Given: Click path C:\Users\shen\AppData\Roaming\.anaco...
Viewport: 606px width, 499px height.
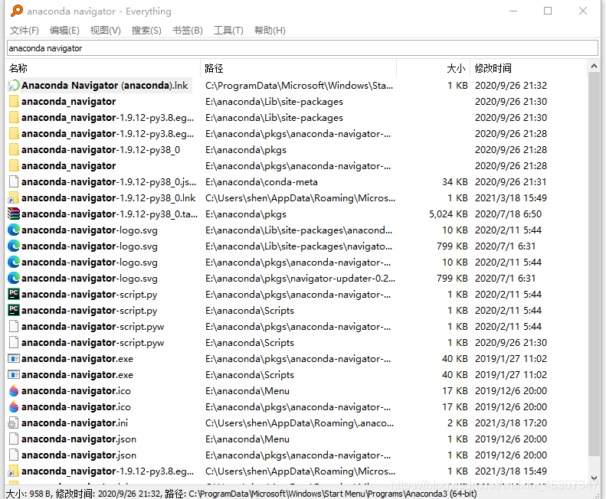Looking at the screenshot, I should 300,423.
